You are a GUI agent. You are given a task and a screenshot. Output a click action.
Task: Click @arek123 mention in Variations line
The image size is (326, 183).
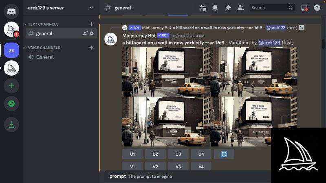point(269,43)
